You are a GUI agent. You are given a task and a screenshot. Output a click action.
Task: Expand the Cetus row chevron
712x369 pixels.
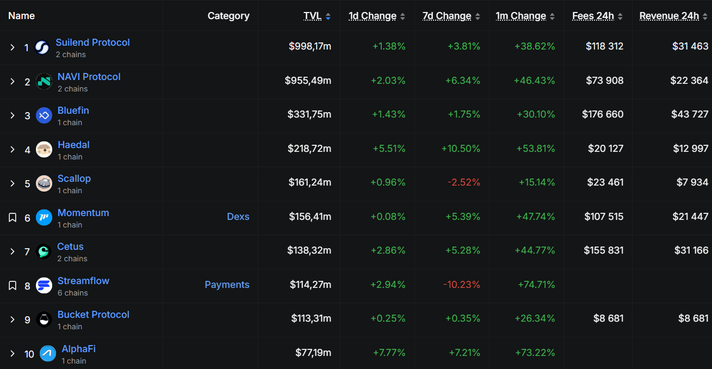pyautogui.click(x=13, y=251)
